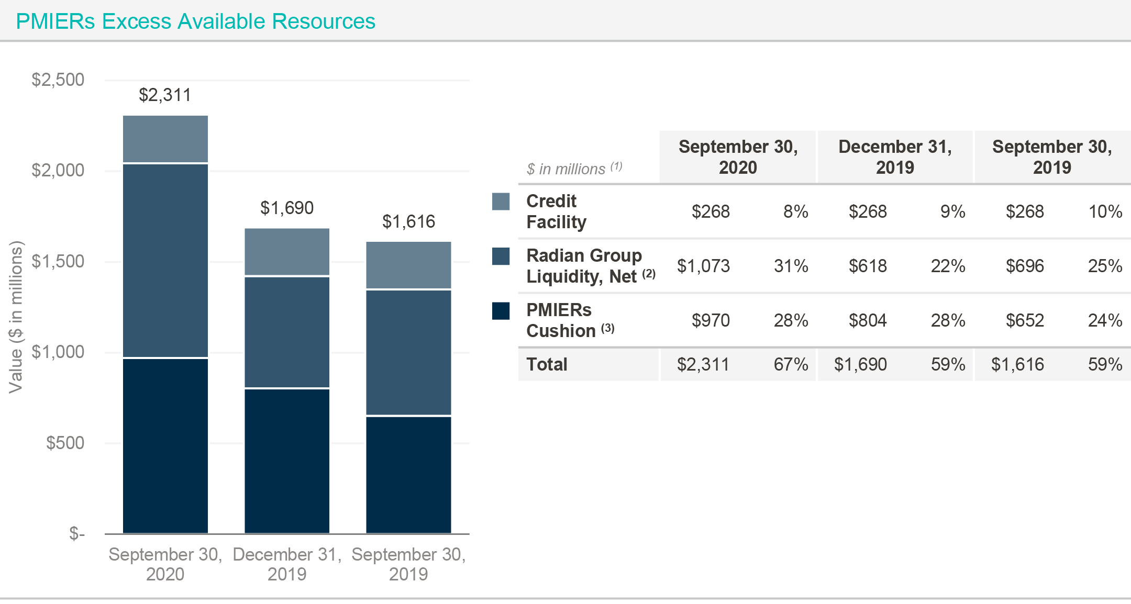Click the $1,690 bar total label
The width and height of the screenshot is (1131, 604).
[x=287, y=208]
